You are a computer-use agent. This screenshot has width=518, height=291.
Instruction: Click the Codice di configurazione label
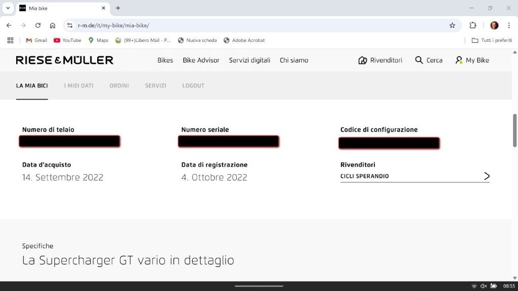tap(379, 130)
